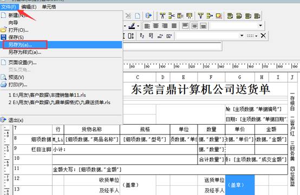Click the row height icon with vertical arrows
Image resolution: width=300 pixels, height=195 pixels.
(x=131, y=36)
